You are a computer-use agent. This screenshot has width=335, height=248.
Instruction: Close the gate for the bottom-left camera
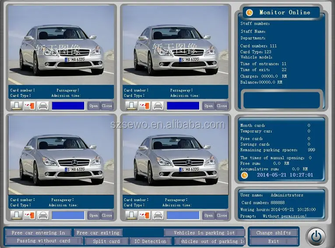(x=107, y=215)
